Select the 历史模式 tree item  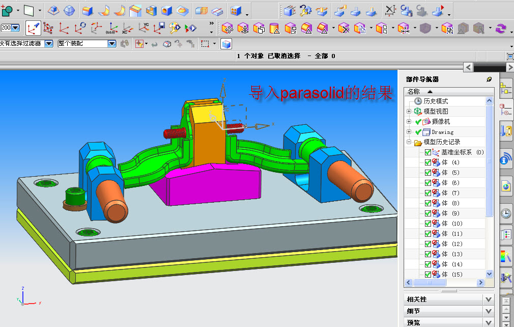coord(436,101)
